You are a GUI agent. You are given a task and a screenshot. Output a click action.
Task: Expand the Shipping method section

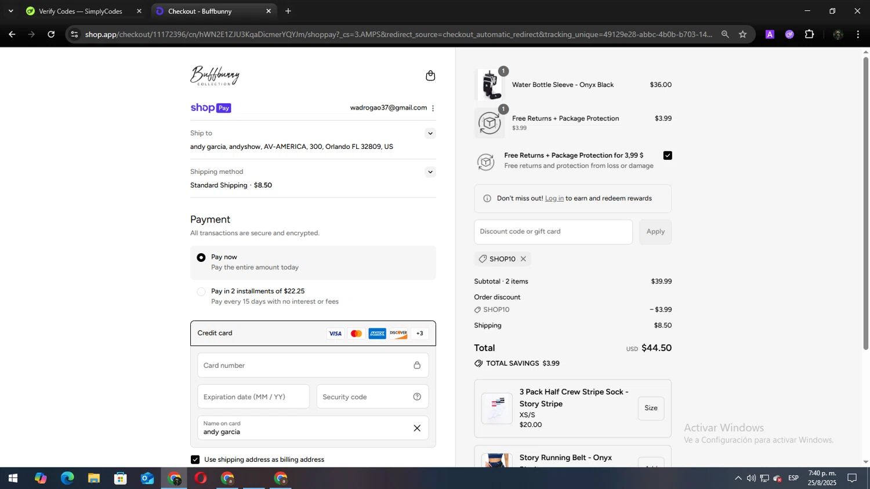[430, 172]
